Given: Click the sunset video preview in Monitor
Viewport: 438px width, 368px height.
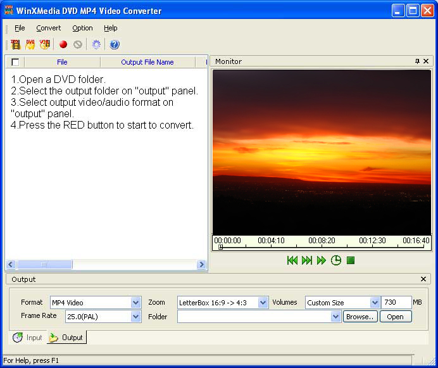Looking at the screenshot, I should point(322,152).
